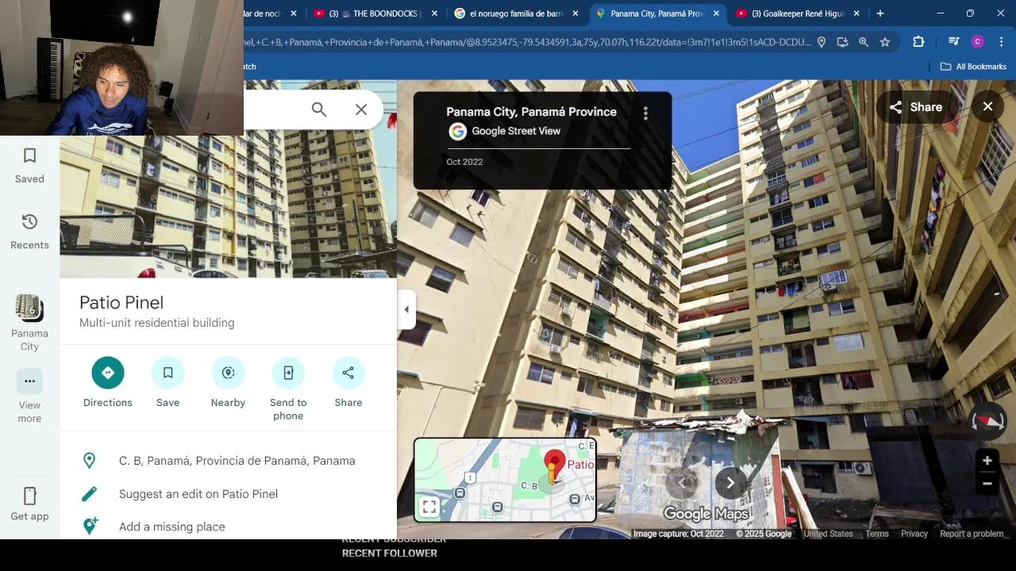The width and height of the screenshot is (1016, 571).
Task: Click Report a problem link
Action: pos(972,534)
